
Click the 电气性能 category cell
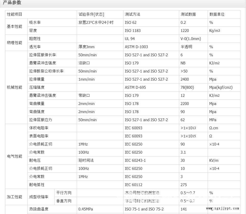click(15, 156)
